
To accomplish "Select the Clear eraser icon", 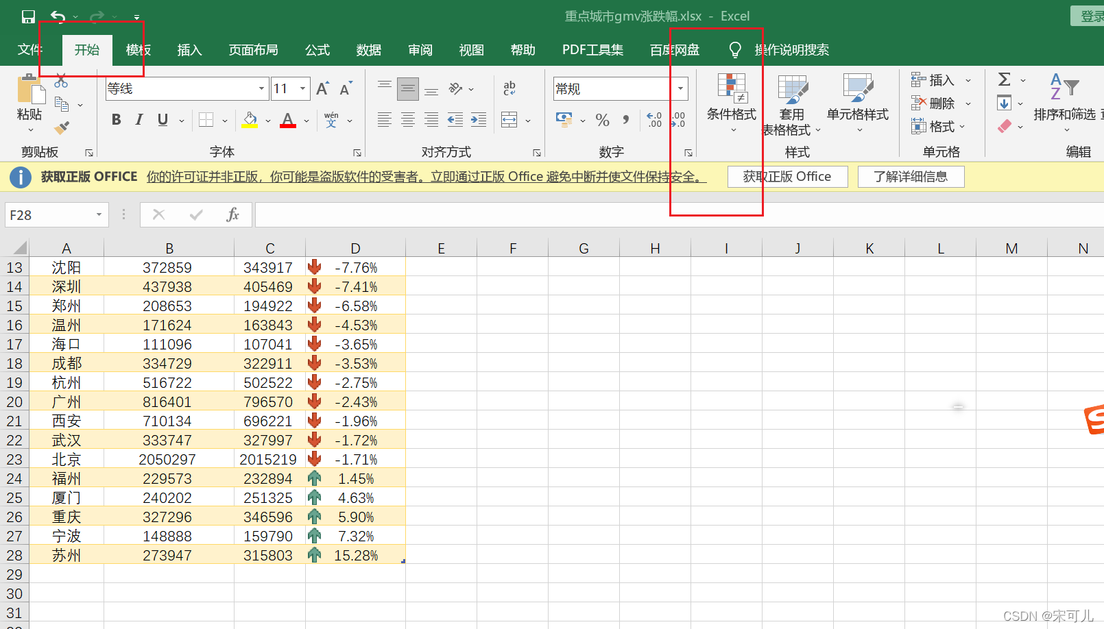I will (1005, 126).
